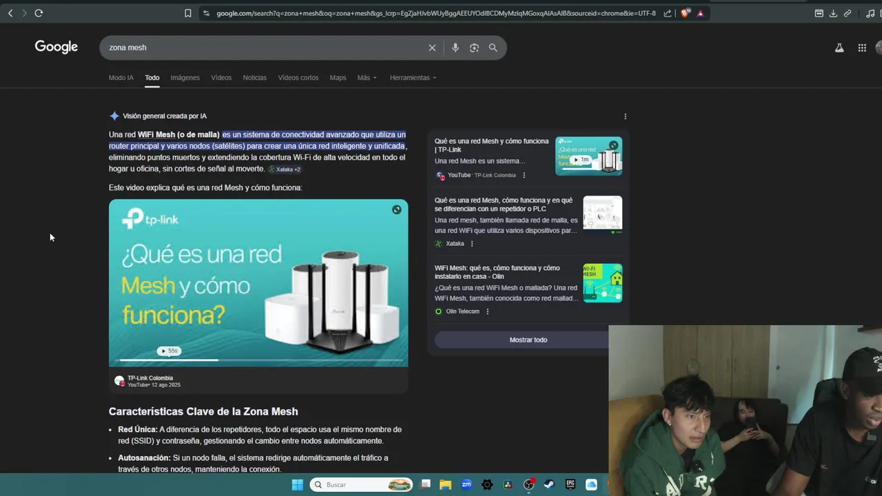Image resolution: width=882 pixels, height=496 pixels.
Task: Clear the search box with the X
Action: (432, 48)
